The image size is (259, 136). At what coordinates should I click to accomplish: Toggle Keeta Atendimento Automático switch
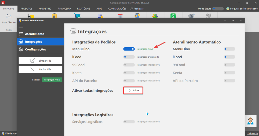point(229,73)
